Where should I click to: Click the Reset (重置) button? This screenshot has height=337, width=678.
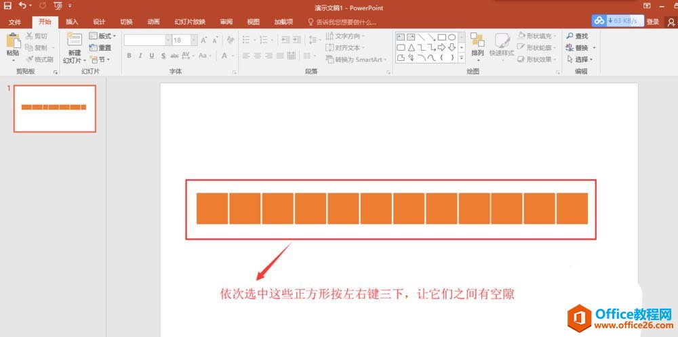[100, 48]
